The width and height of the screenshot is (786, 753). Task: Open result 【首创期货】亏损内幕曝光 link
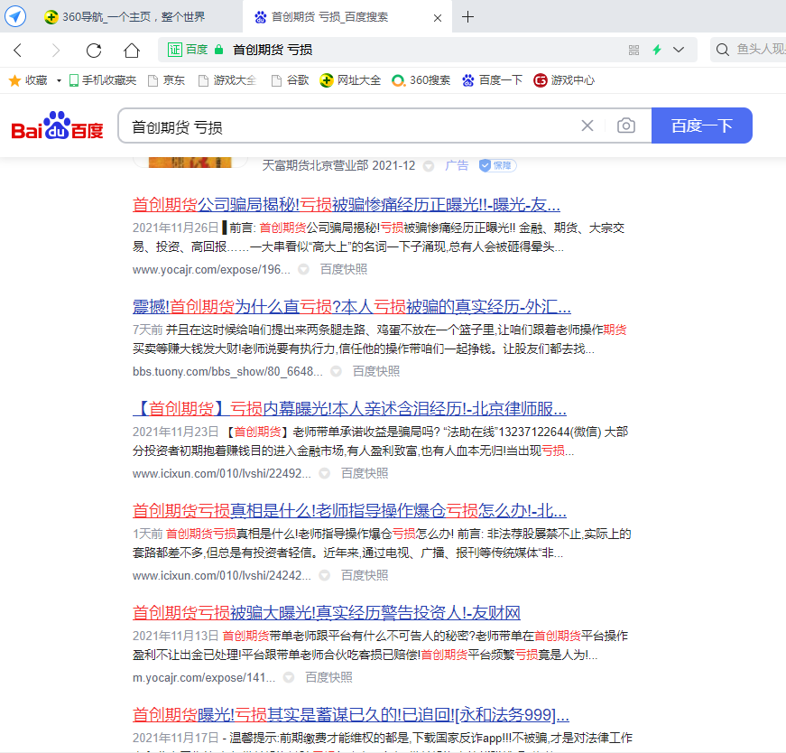click(x=349, y=409)
